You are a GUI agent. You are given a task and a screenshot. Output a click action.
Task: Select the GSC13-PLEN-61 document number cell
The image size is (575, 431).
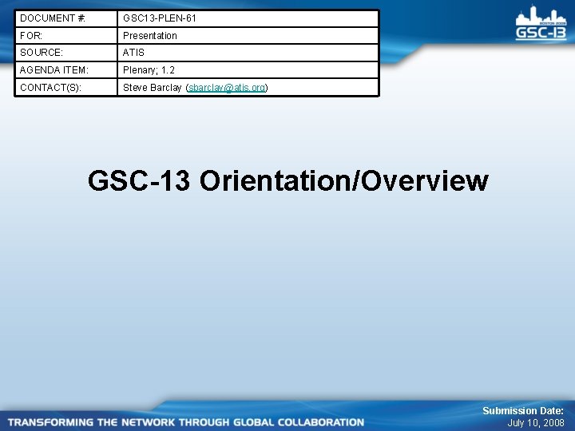(248, 18)
